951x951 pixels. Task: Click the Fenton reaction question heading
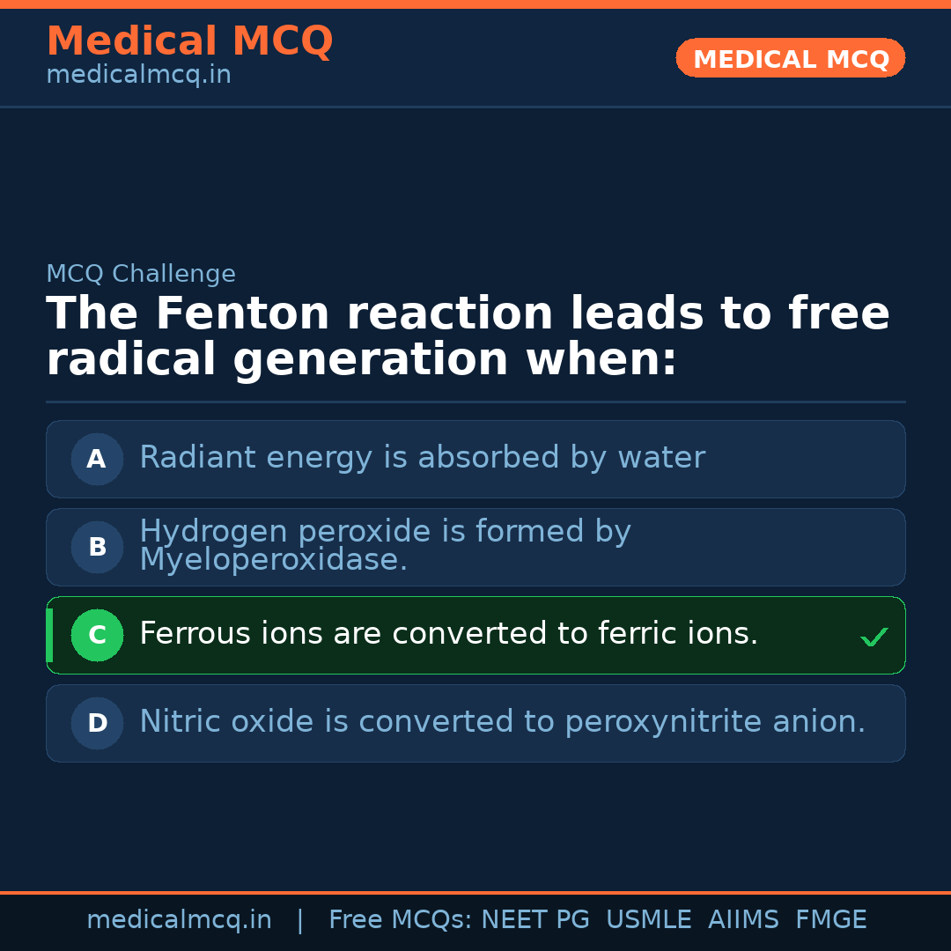click(x=468, y=336)
